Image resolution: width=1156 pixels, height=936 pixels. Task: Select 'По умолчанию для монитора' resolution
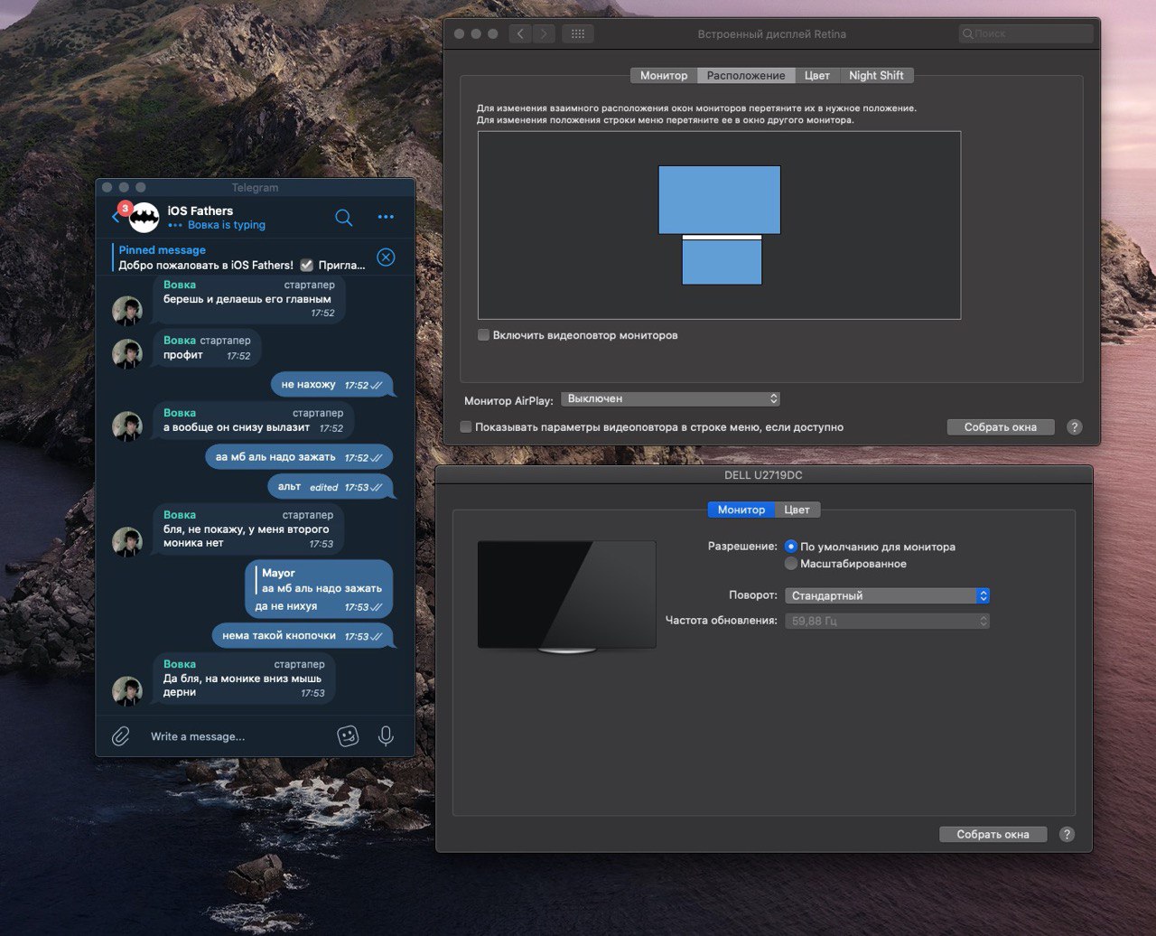[x=791, y=547]
